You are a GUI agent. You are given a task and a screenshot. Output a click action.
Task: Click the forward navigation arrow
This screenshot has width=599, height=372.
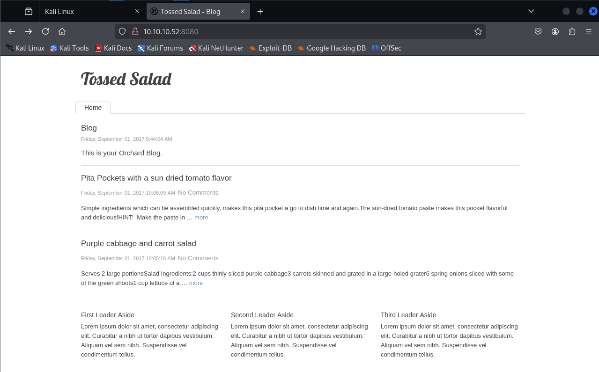pyautogui.click(x=29, y=31)
